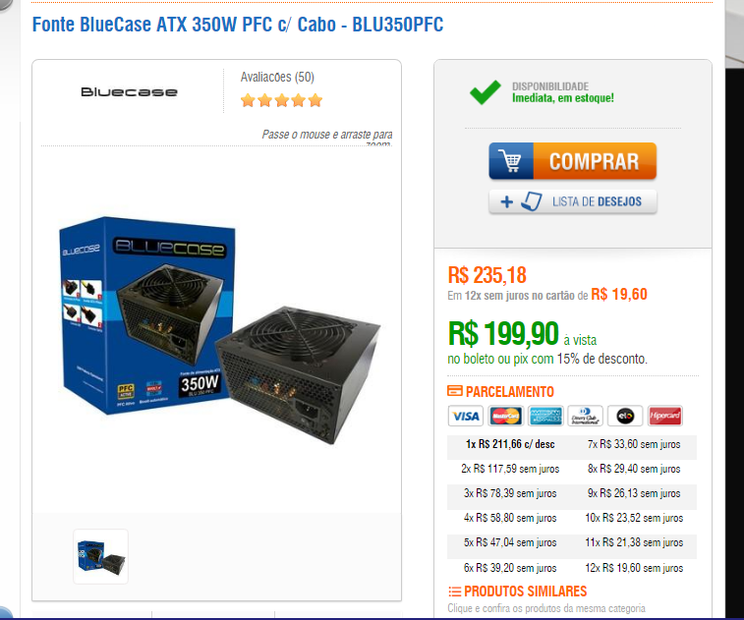Click the MasterCard payment icon
The image size is (744, 620).
pyautogui.click(x=506, y=416)
